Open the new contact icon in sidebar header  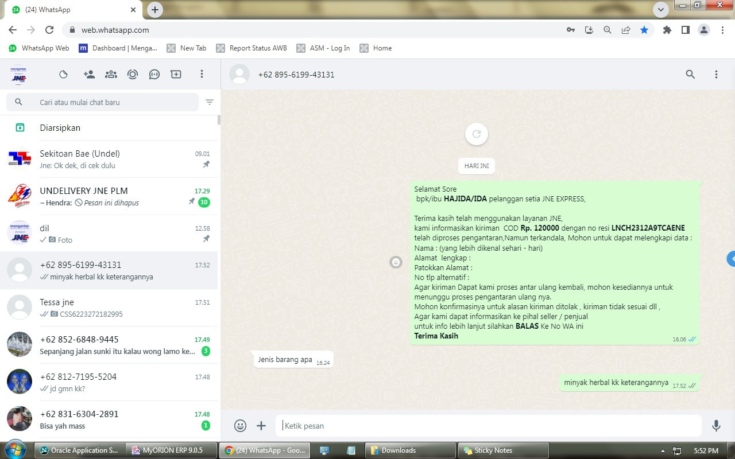pos(89,74)
